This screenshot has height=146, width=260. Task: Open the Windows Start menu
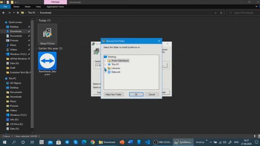(4, 142)
